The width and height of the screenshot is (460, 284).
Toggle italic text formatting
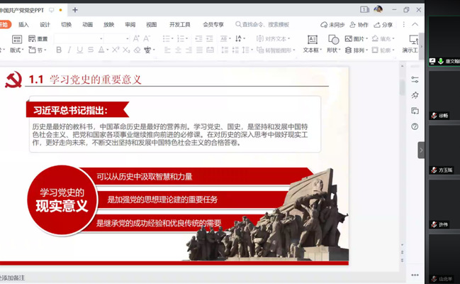tap(69, 50)
